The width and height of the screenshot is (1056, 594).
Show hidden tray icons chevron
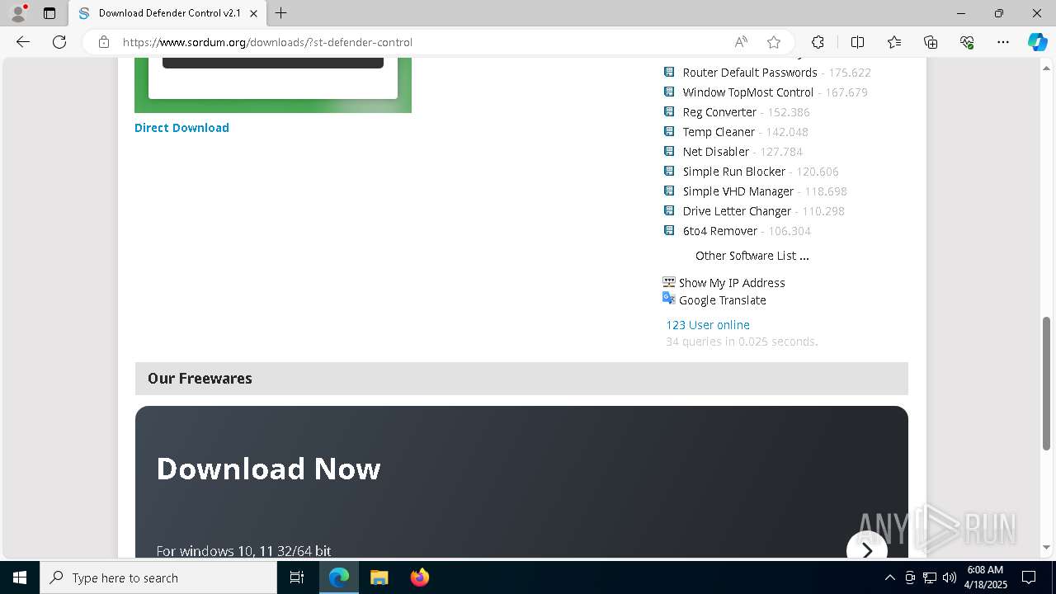[x=889, y=577]
